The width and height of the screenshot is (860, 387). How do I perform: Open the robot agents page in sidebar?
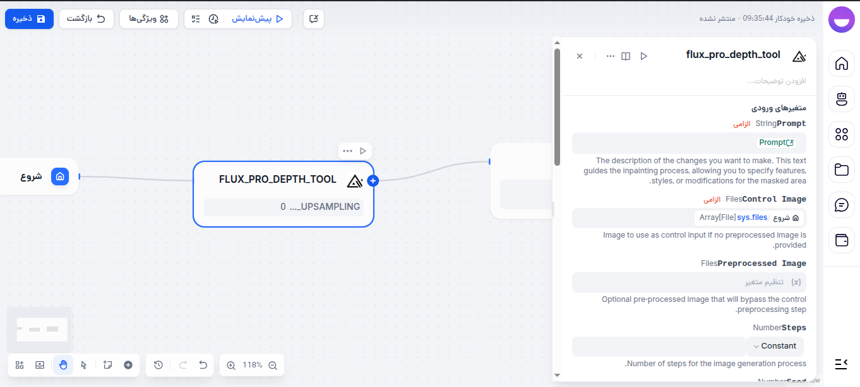coord(841,99)
